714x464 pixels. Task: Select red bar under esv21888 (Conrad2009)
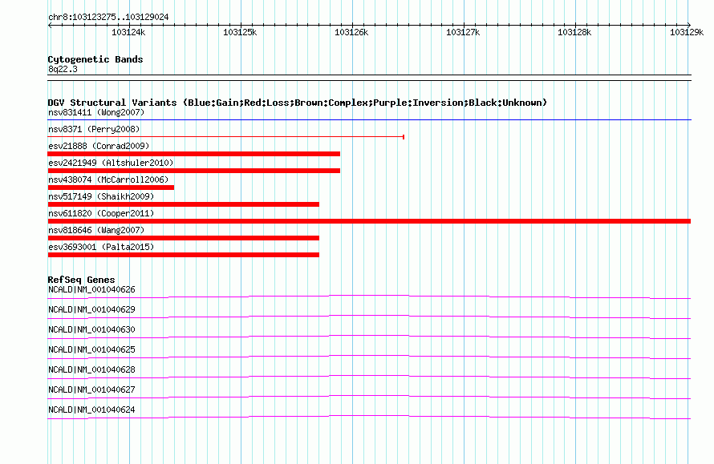[x=194, y=154]
